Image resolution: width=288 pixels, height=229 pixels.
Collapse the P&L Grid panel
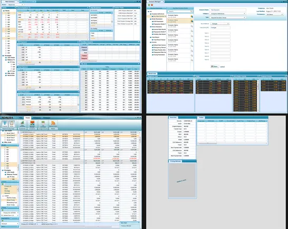coord(139,64)
